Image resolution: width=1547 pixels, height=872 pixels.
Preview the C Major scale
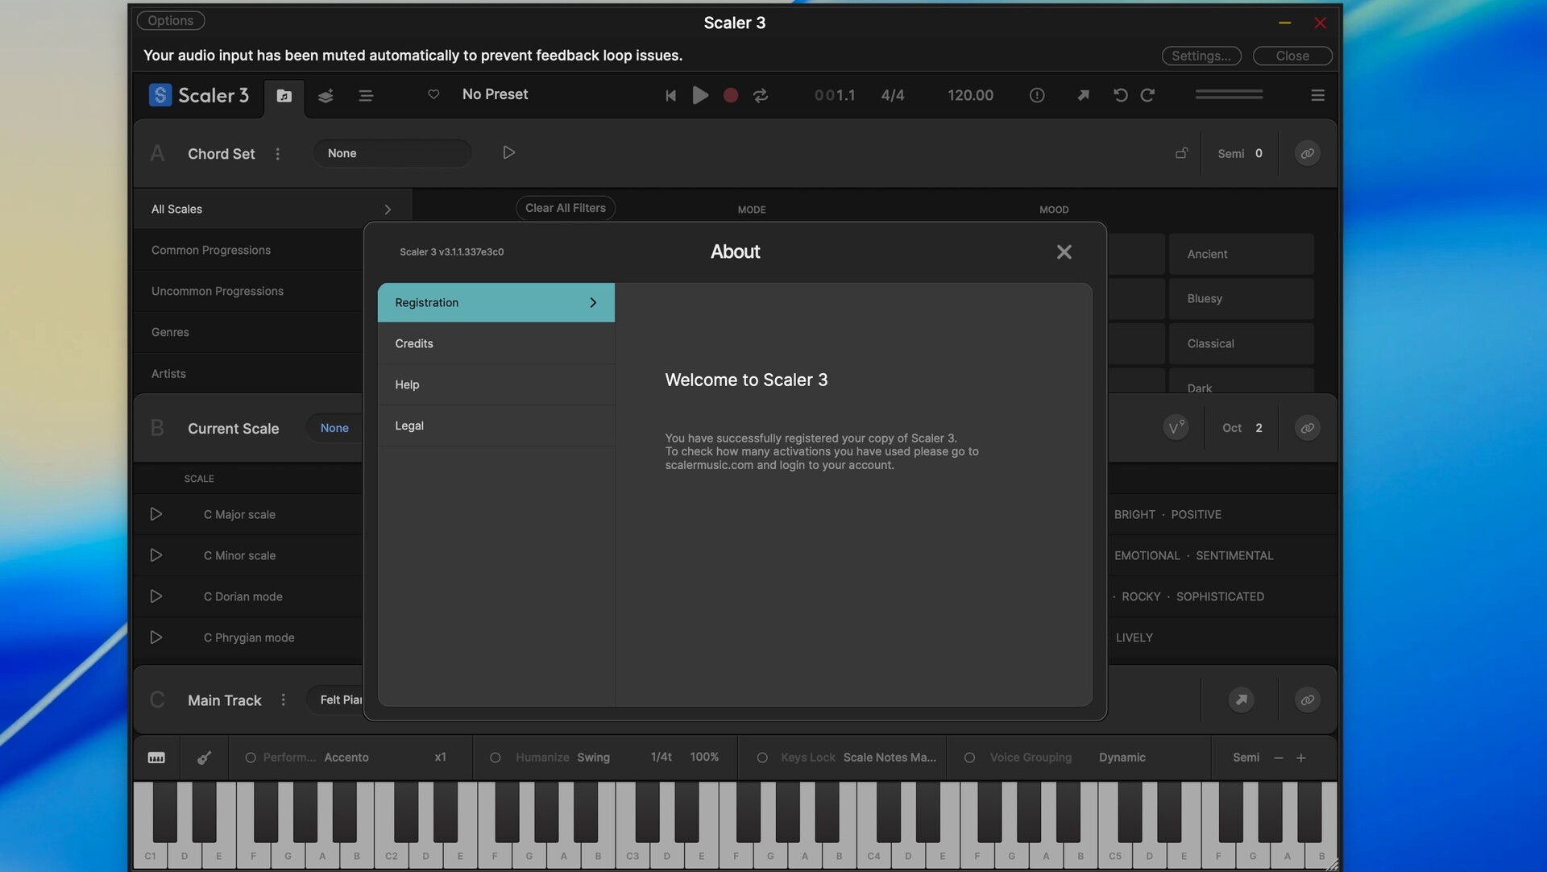click(156, 514)
